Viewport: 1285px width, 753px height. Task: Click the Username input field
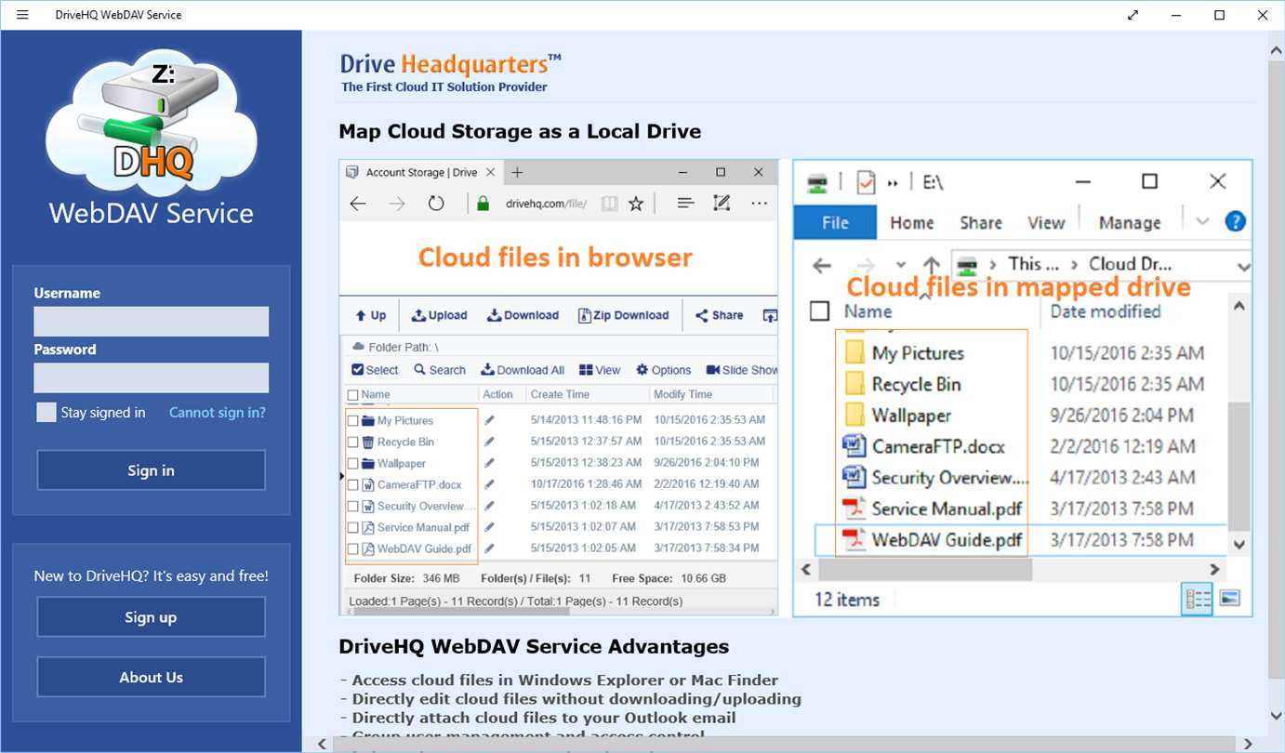[x=152, y=322]
